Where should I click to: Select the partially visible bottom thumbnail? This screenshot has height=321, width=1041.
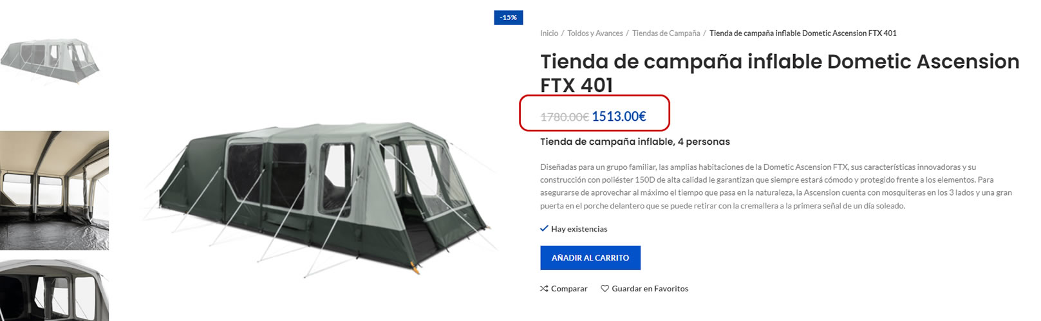pyautogui.click(x=54, y=290)
